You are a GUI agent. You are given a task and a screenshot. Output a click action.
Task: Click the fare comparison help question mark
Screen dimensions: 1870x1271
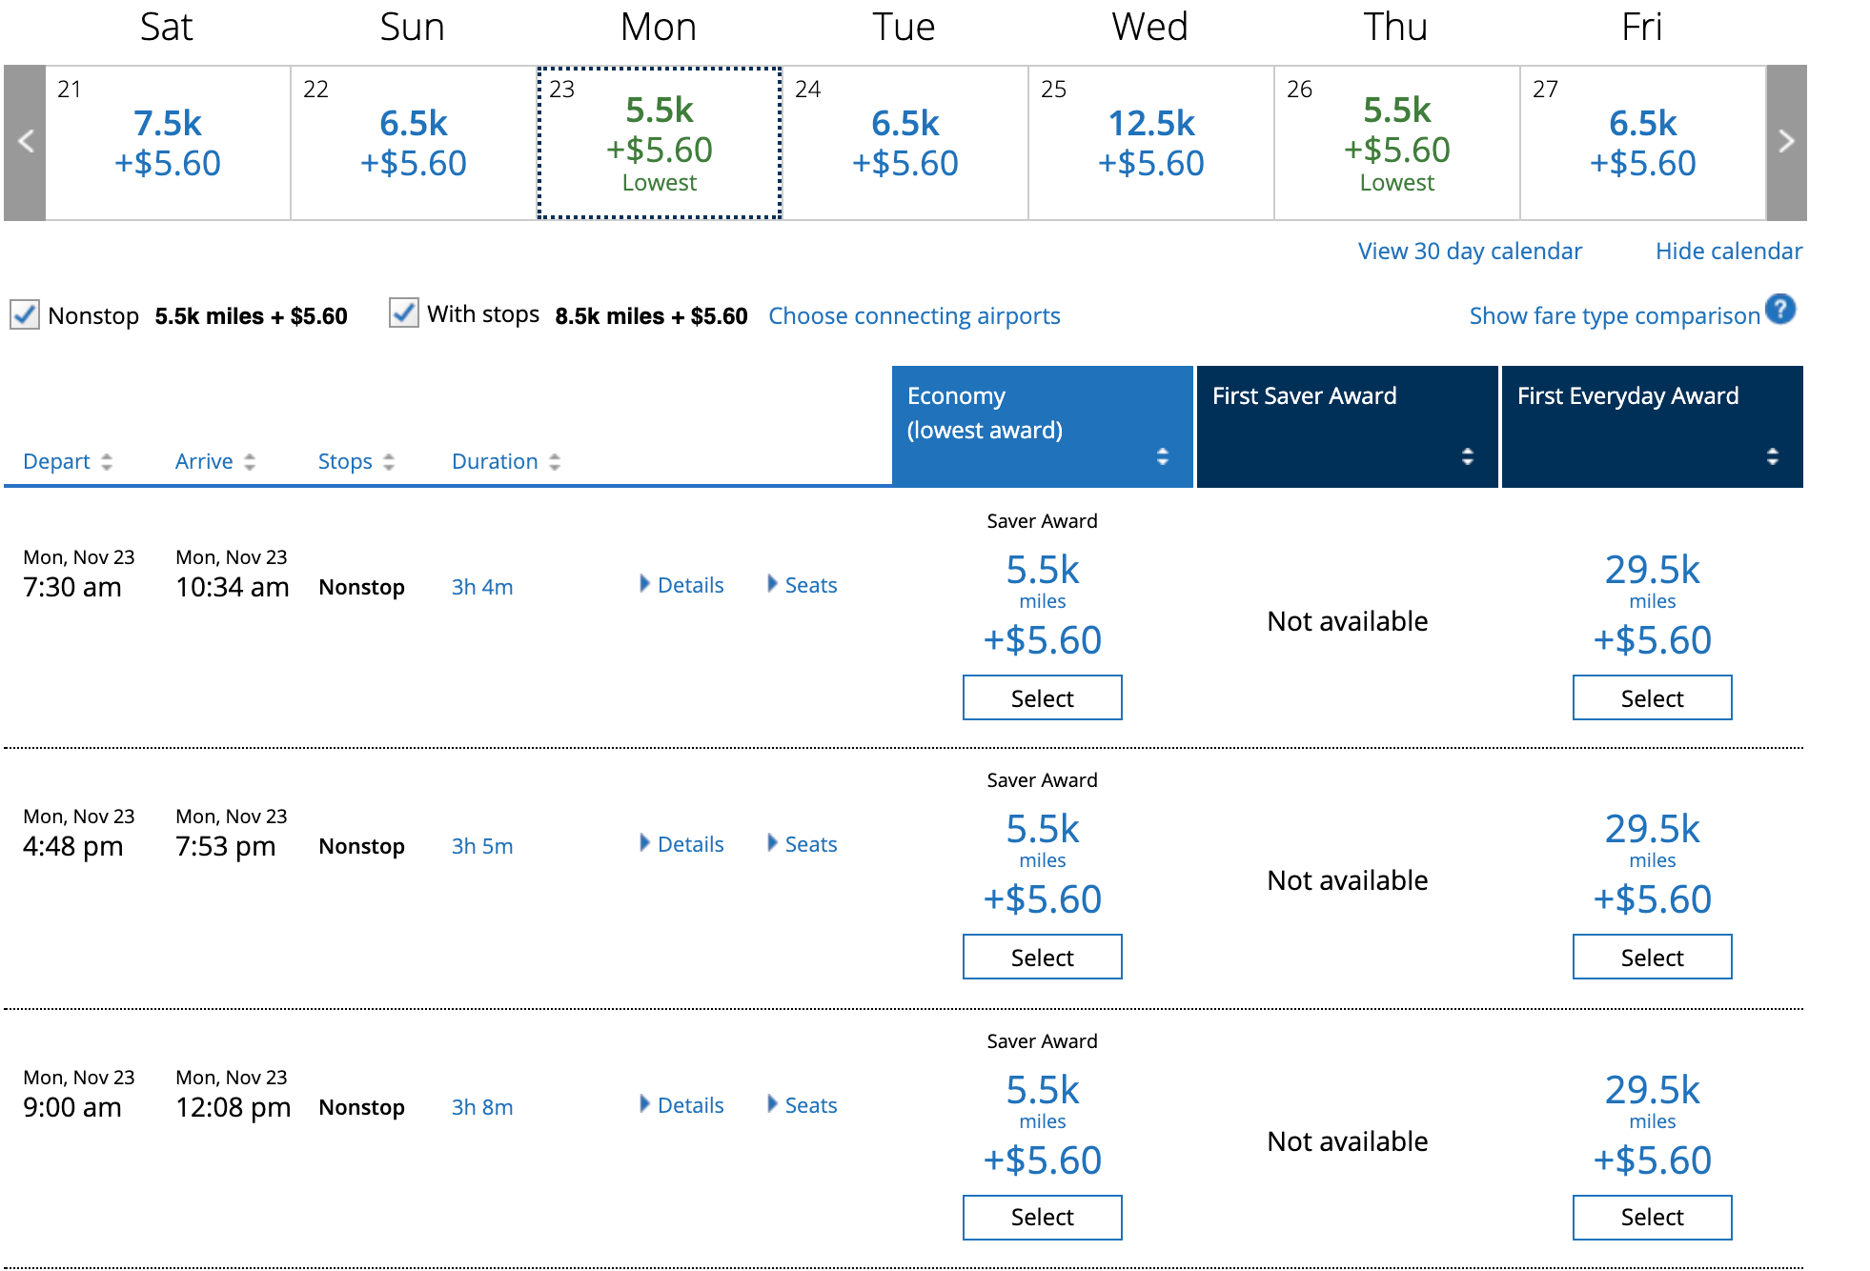point(1779,310)
